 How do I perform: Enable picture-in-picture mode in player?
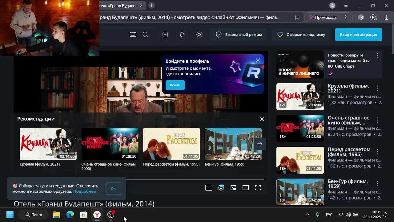pos(233,188)
